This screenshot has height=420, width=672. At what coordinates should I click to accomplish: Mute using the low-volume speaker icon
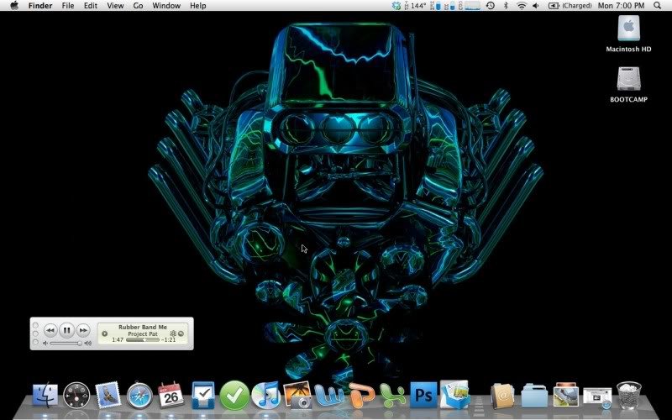point(45,343)
